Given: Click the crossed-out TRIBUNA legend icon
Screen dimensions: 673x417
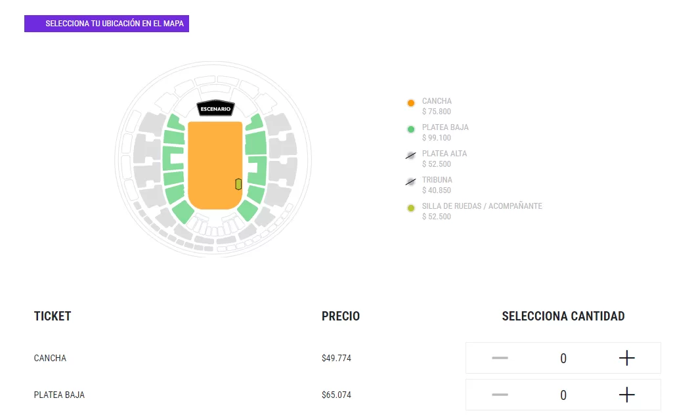Looking at the screenshot, I should point(411,182).
